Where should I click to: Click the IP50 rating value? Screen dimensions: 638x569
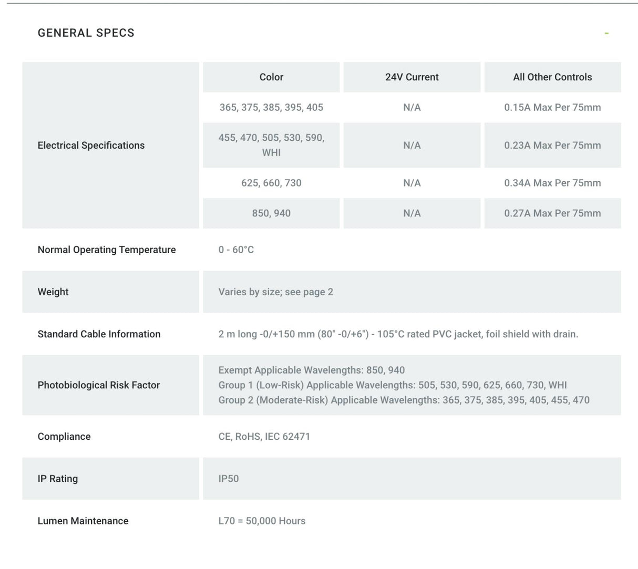[229, 479]
